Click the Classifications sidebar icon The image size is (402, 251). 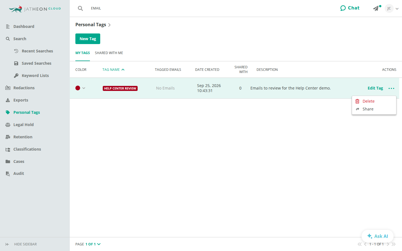[x=8, y=149]
